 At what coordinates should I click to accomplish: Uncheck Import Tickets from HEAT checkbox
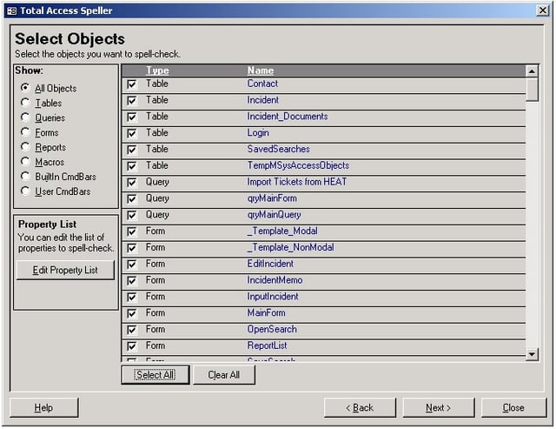pyautogui.click(x=132, y=183)
